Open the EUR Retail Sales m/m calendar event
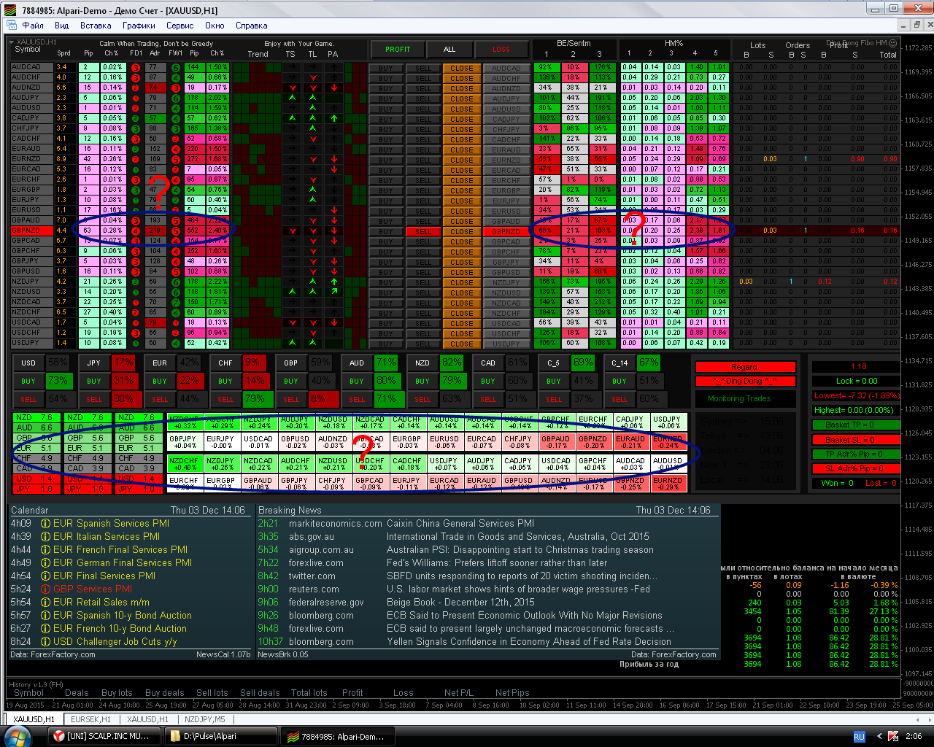 (x=101, y=602)
